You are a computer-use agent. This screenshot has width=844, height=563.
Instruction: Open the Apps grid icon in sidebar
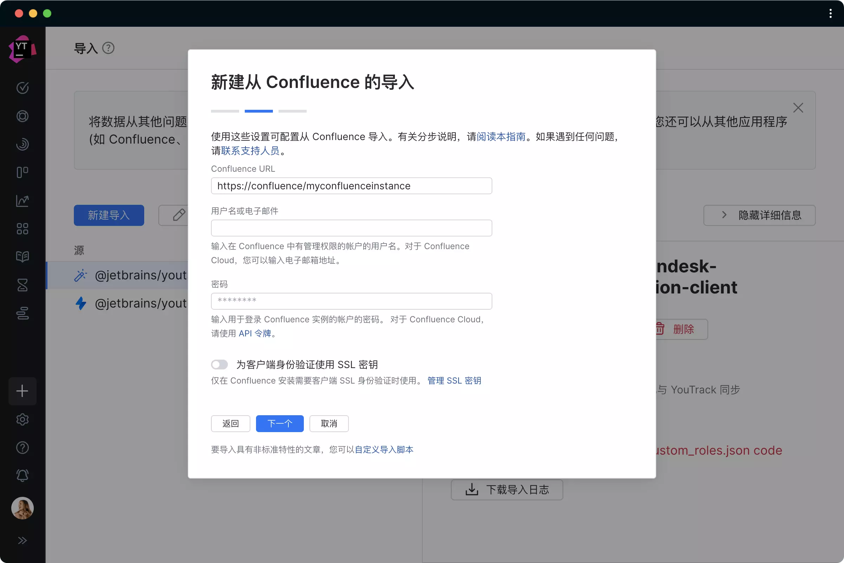click(22, 229)
